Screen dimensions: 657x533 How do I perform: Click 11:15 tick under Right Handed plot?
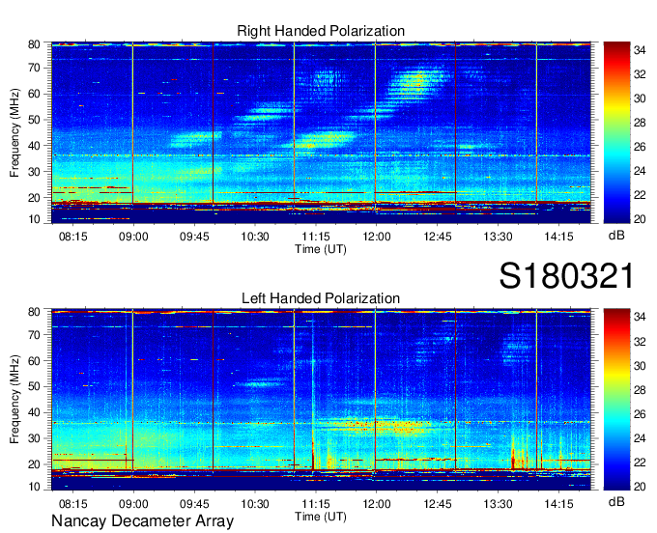click(316, 237)
